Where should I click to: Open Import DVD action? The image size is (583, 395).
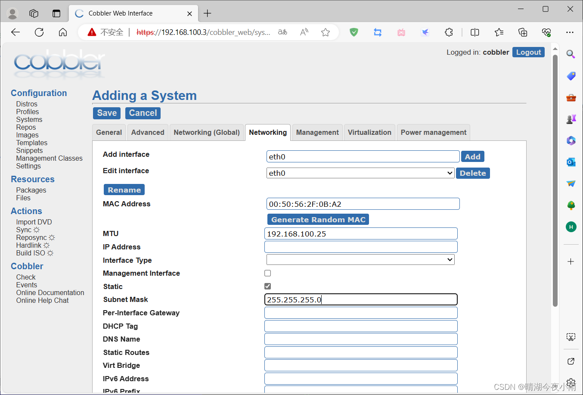point(34,222)
